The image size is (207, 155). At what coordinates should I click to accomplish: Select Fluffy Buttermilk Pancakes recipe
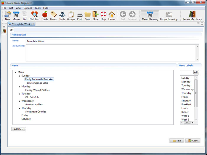pyautogui.click(x=39, y=79)
